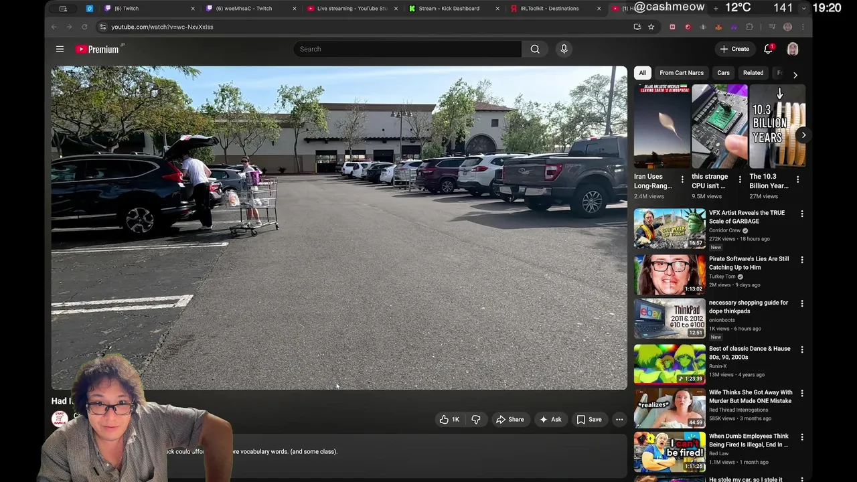This screenshot has height=482, width=857.
Task: Click the YouTube search input field
Action: pyautogui.click(x=407, y=49)
